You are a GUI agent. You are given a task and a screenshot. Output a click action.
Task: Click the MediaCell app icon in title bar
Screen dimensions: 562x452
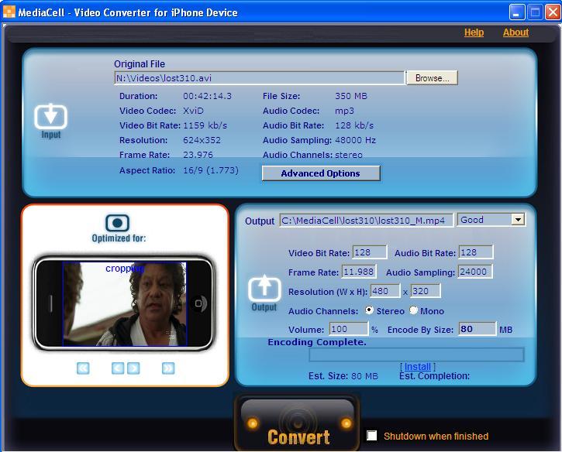[x=9, y=12]
